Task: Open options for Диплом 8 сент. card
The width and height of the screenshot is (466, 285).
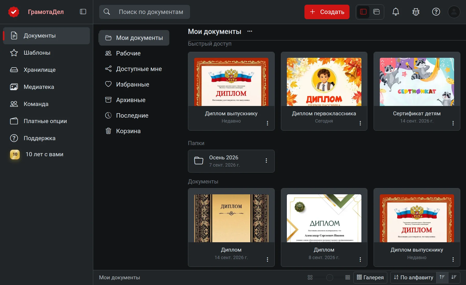Action: coord(360,259)
